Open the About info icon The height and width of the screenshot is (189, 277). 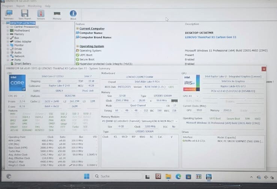tap(73, 15)
